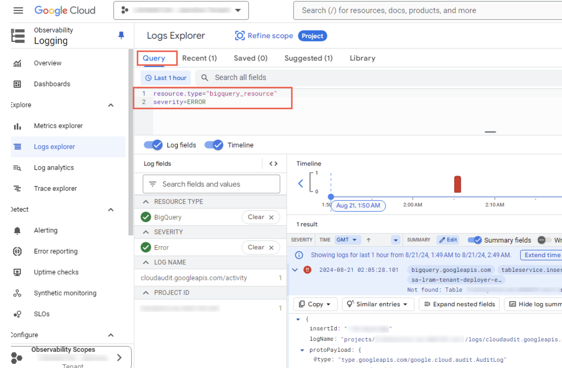562x368 pixels.
Task: Click the red error severity icon on log entry
Action: point(307,270)
